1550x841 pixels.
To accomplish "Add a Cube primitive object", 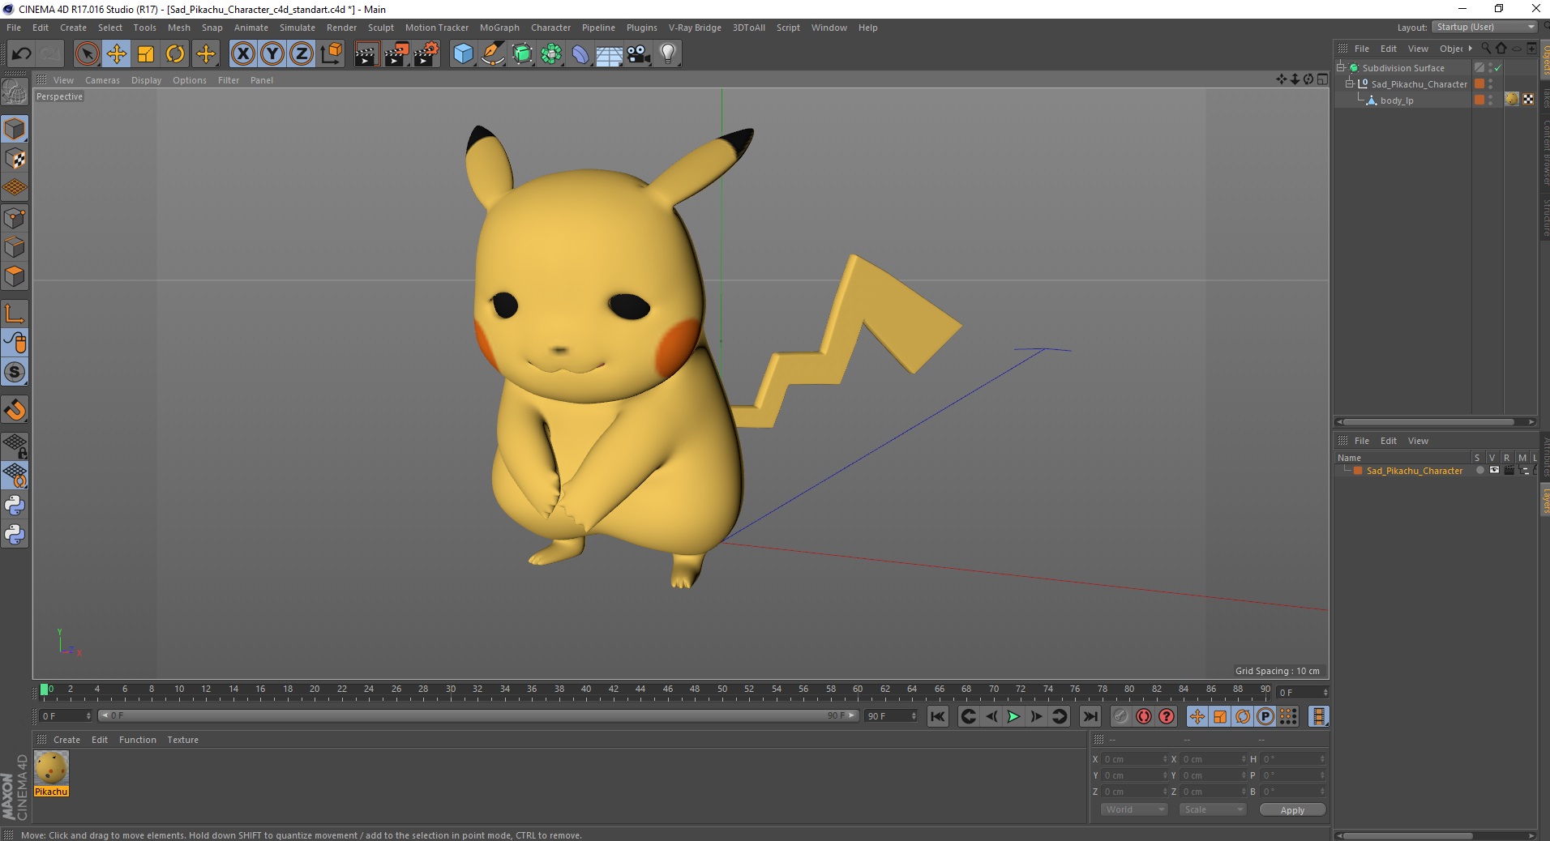I will [x=463, y=54].
